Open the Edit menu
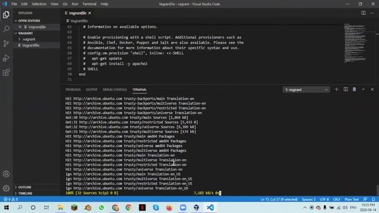Image resolution: width=379 pixels, height=213 pixels. [24, 4]
